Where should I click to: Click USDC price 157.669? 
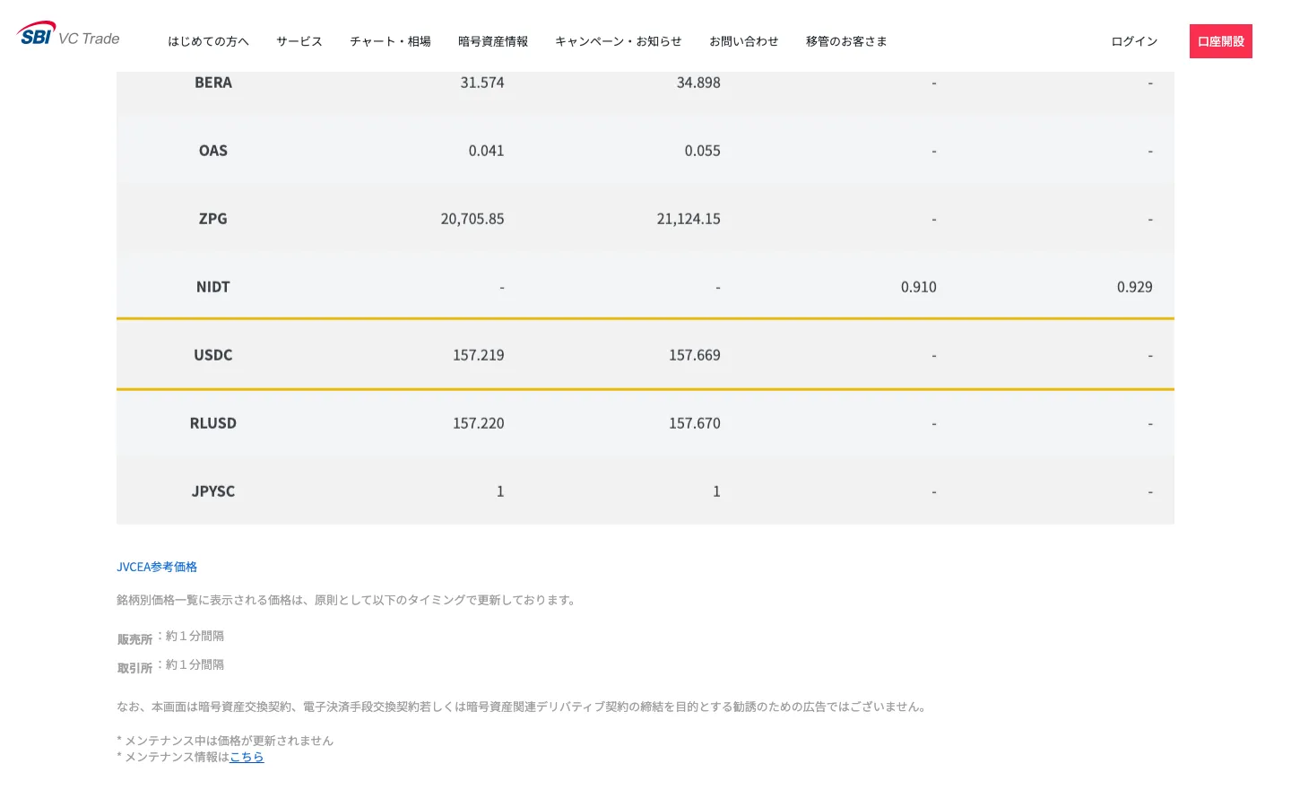coord(695,355)
